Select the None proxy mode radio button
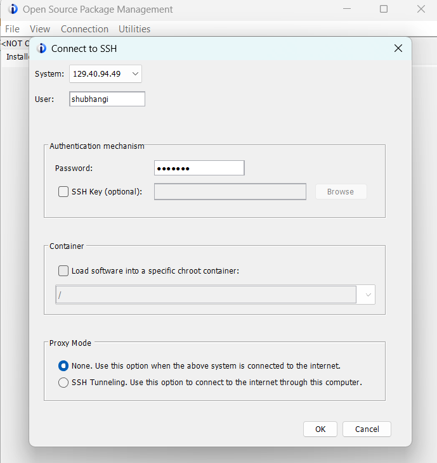This screenshot has height=463, width=437. tap(63, 365)
